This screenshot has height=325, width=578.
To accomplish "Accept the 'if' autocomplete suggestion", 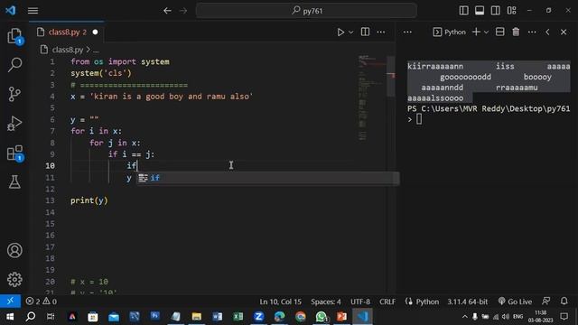I will [x=268, y=178].
